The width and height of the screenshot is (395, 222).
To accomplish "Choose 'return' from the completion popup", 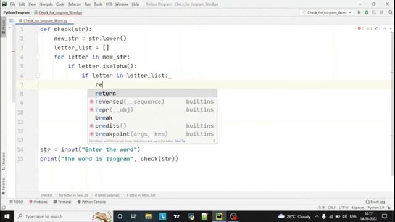I will pyautogui.click(x=152, y=93).
